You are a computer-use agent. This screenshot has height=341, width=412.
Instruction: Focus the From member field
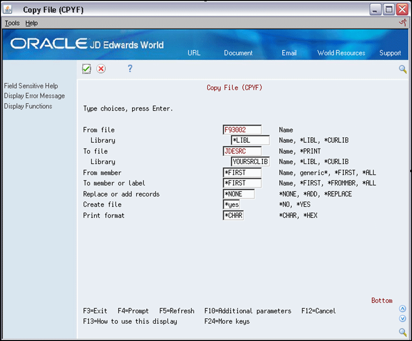[242, 173]
